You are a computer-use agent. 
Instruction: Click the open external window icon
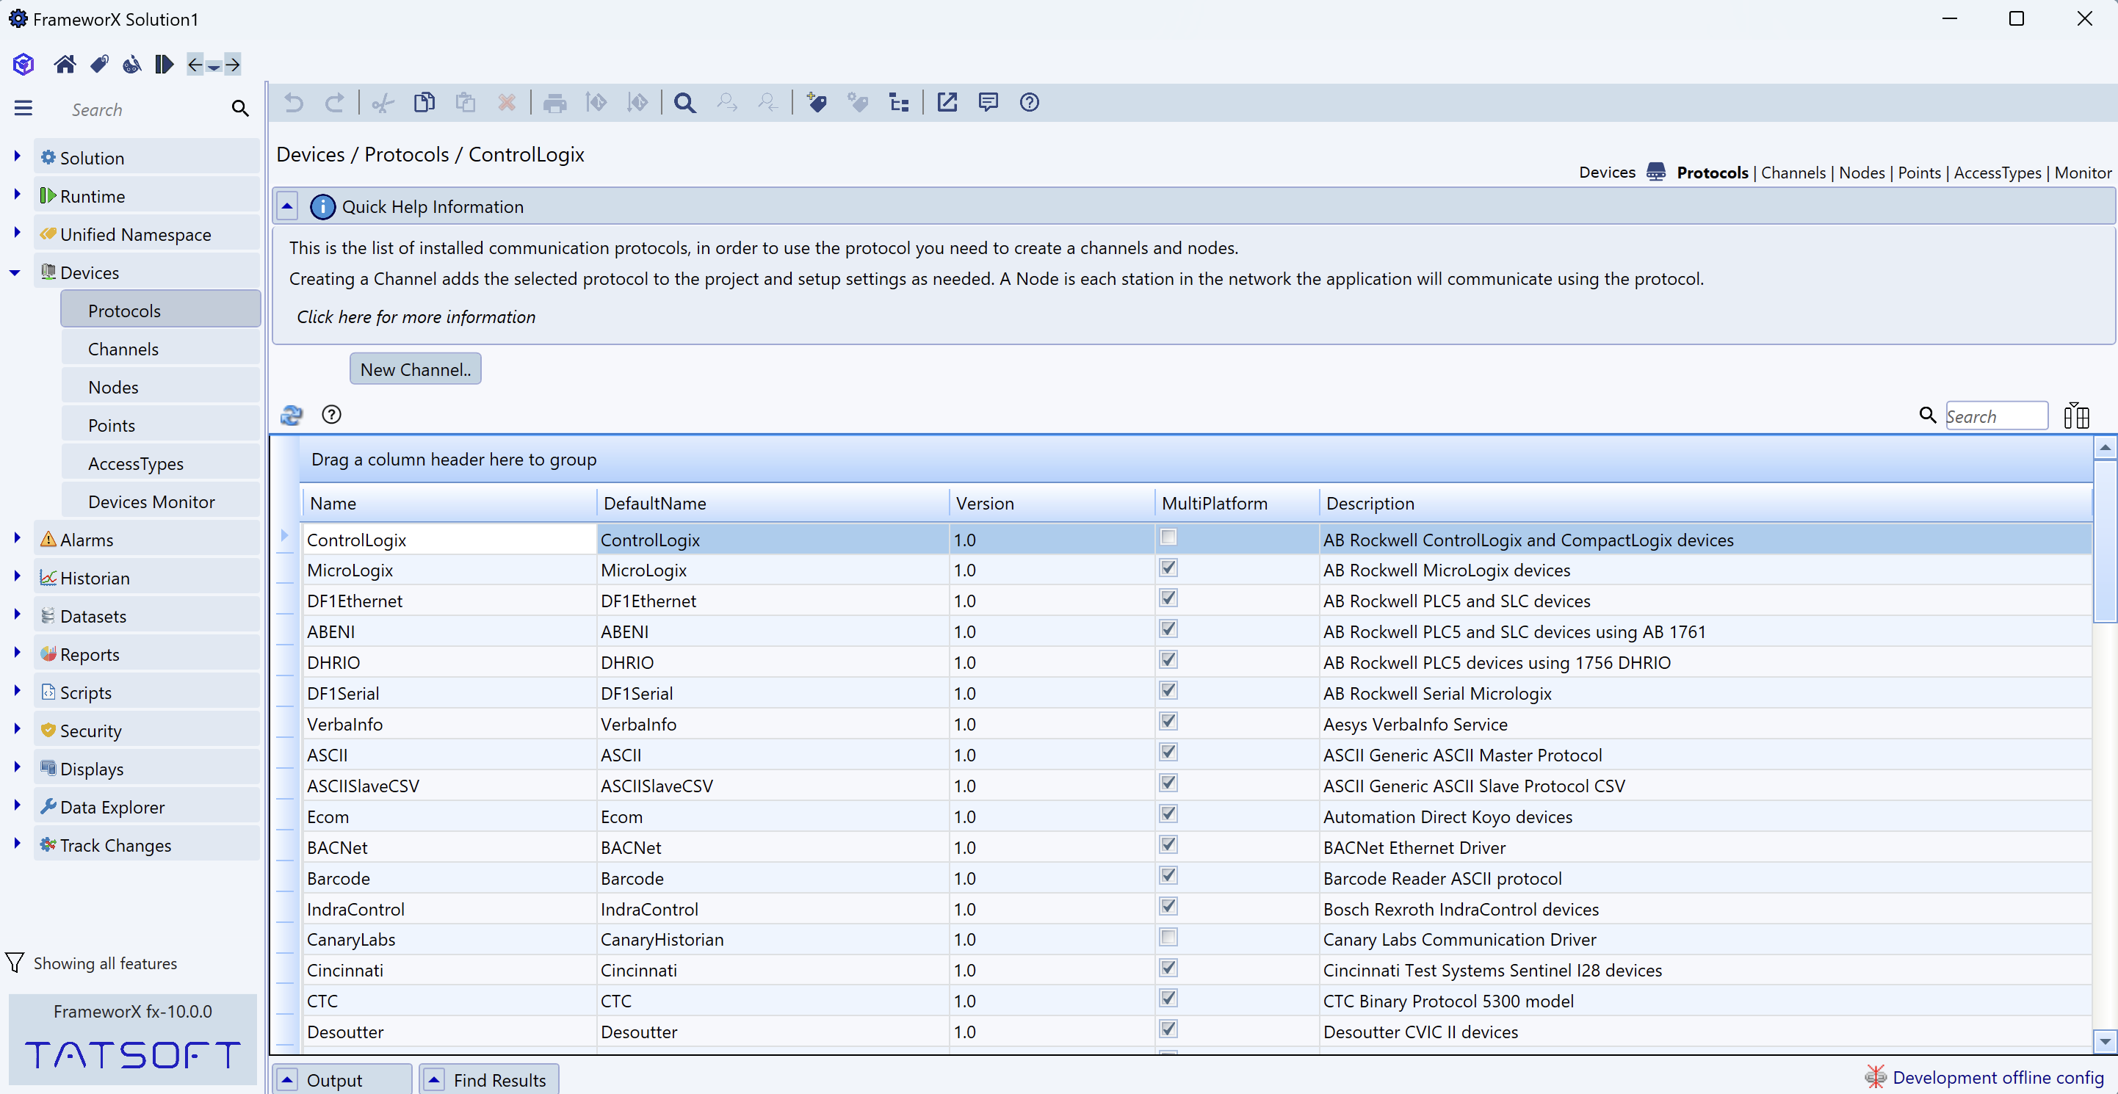pos(947,103)
